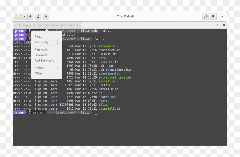Click README.md file name

pos(107,97)
